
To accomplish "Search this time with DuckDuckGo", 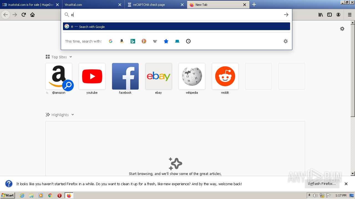I will point(144,41).
